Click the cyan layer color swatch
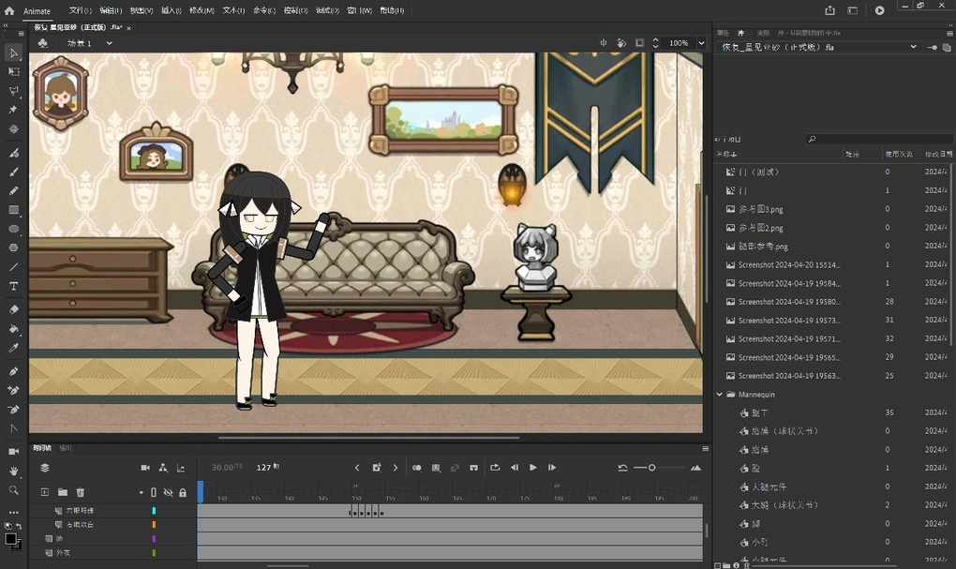This screenshot has height=569, width=956. tap(154, 511)
